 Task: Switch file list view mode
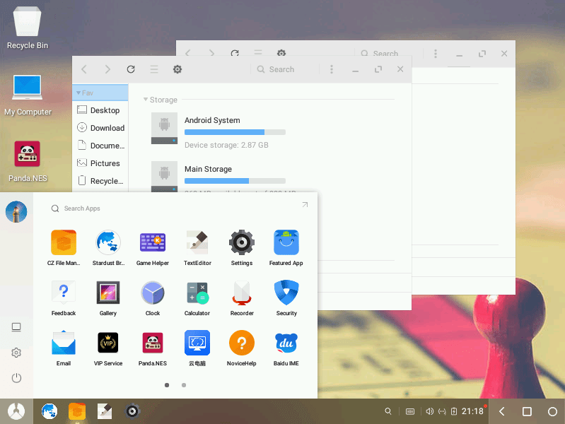pos(154,69)
